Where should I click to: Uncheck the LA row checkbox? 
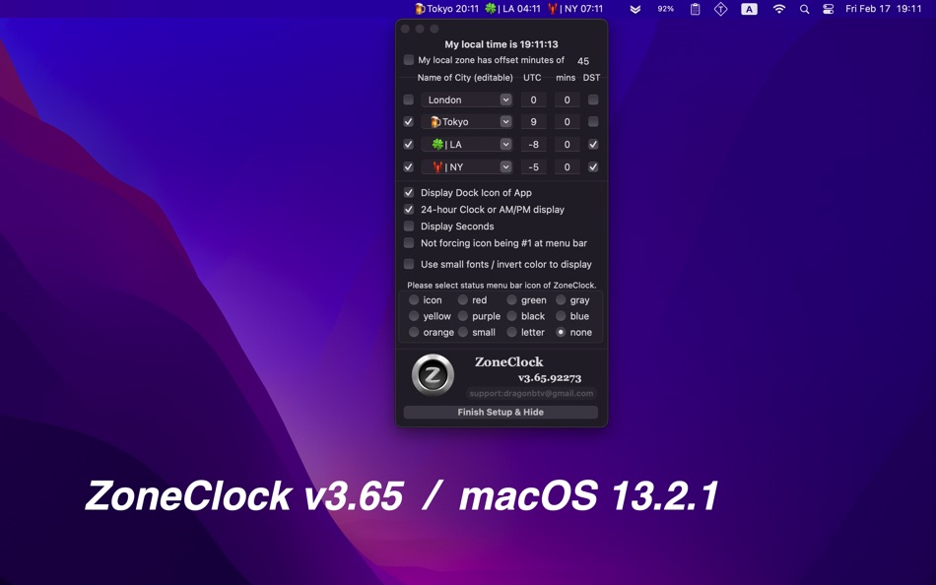click(408, 145)
